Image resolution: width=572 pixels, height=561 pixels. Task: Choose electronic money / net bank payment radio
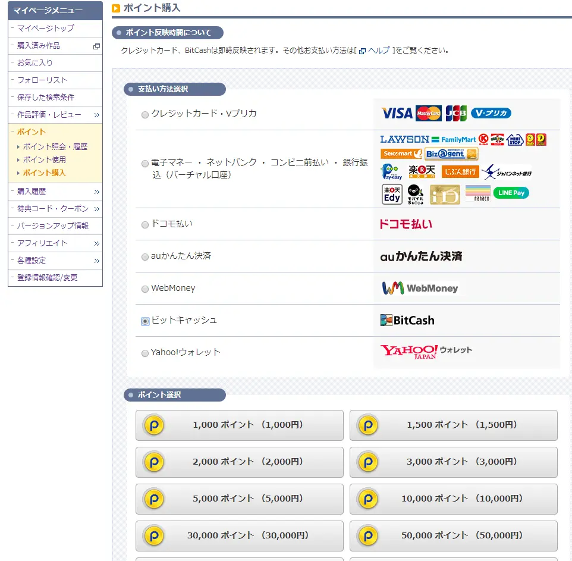point(145,163)
